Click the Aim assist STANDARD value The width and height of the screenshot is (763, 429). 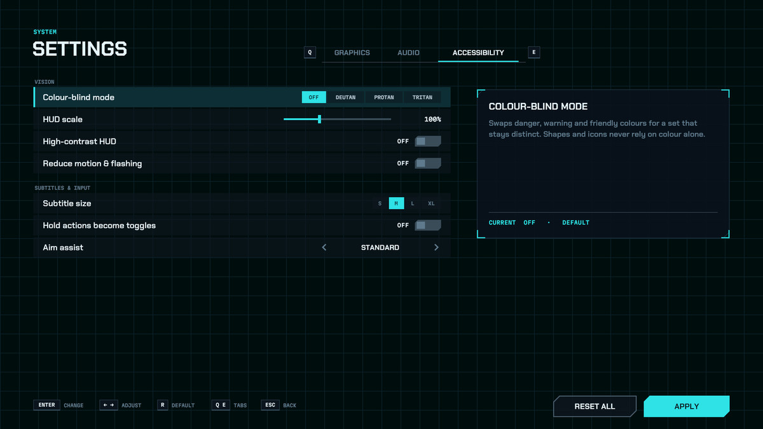coord(380,247)
